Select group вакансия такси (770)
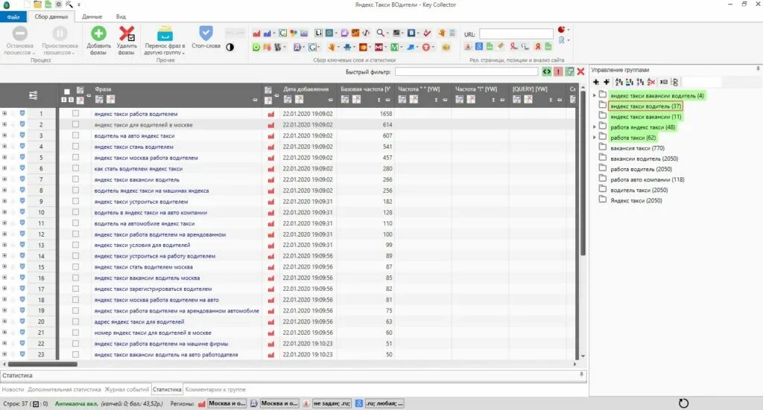763x410 pixels. (638, 148)
